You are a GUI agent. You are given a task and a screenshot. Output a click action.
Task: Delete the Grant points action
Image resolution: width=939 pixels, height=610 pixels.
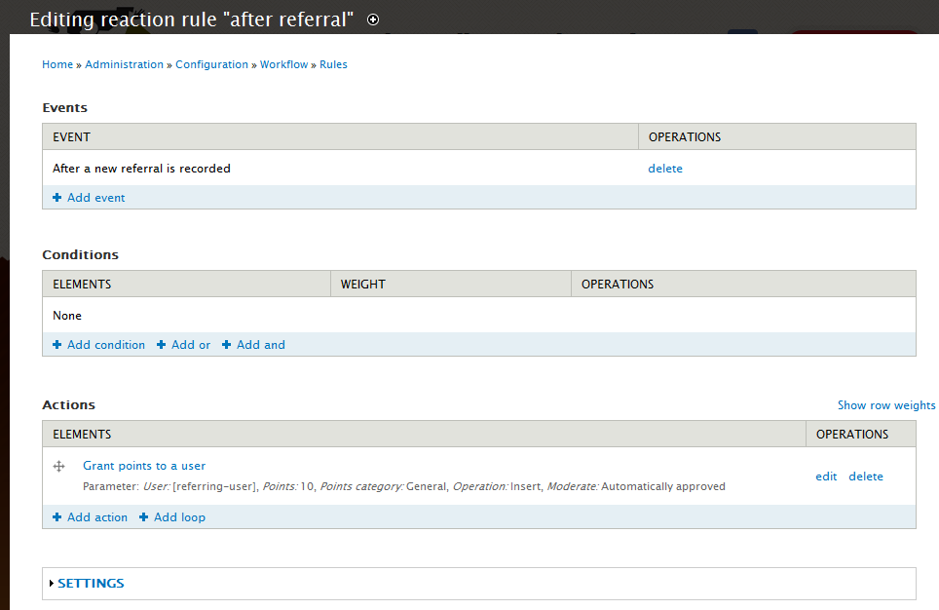[x=866, y=476]
